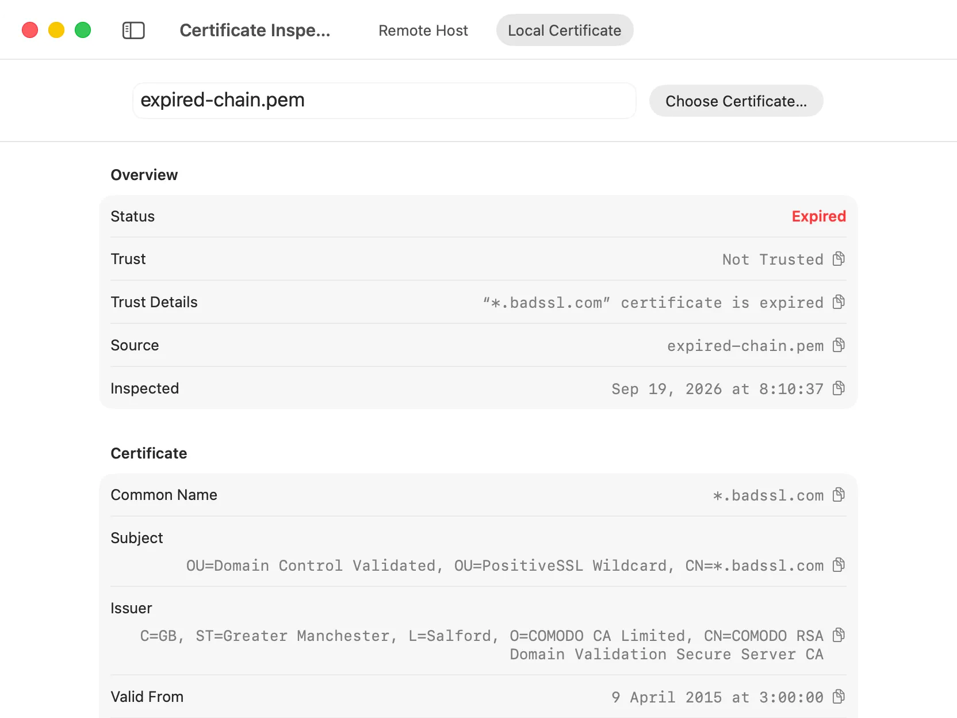The image size is (957, 718).
Task: Open the Choose Certificate dialog
Action: 736,101
